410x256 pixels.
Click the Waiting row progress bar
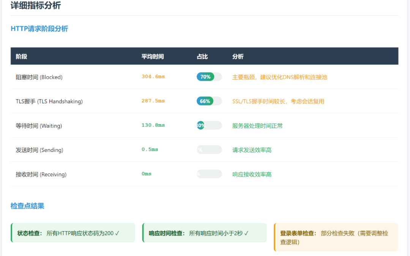point(209,126)
